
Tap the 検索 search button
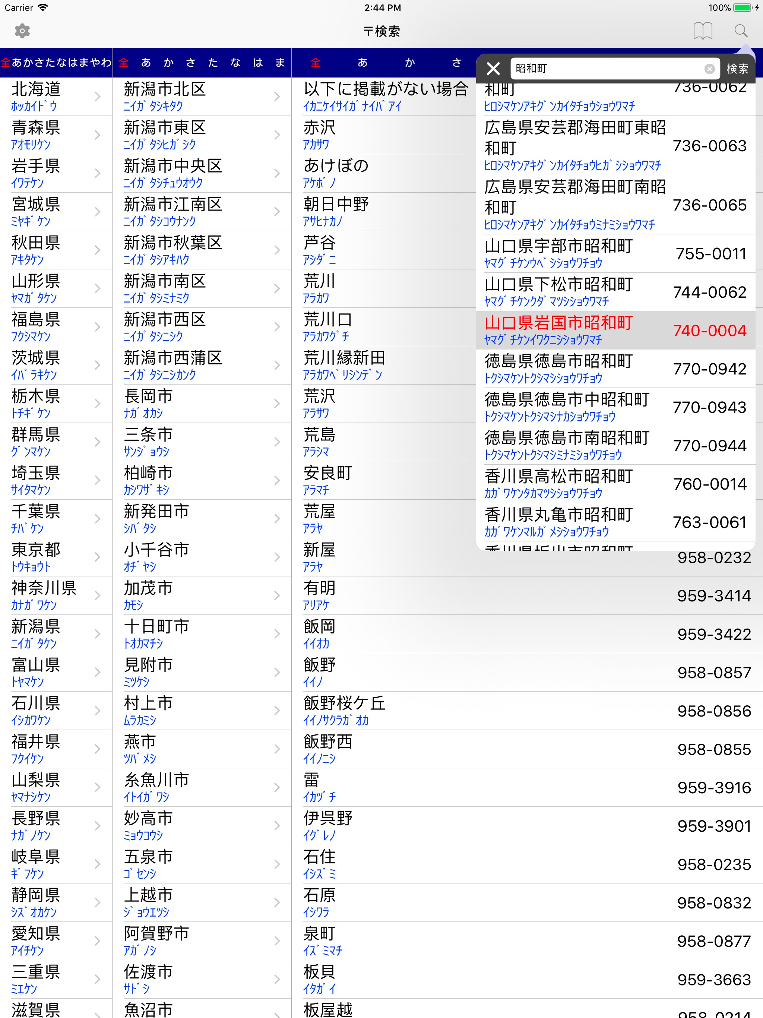(x=737, y=69)
